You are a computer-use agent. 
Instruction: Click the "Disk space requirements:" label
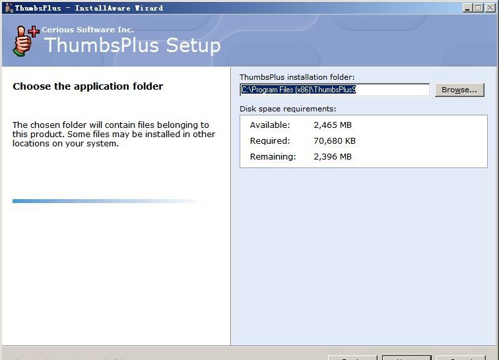288,109
